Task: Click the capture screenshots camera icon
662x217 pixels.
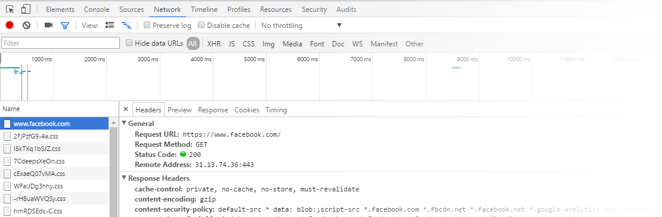Action: tap(48, 25)
